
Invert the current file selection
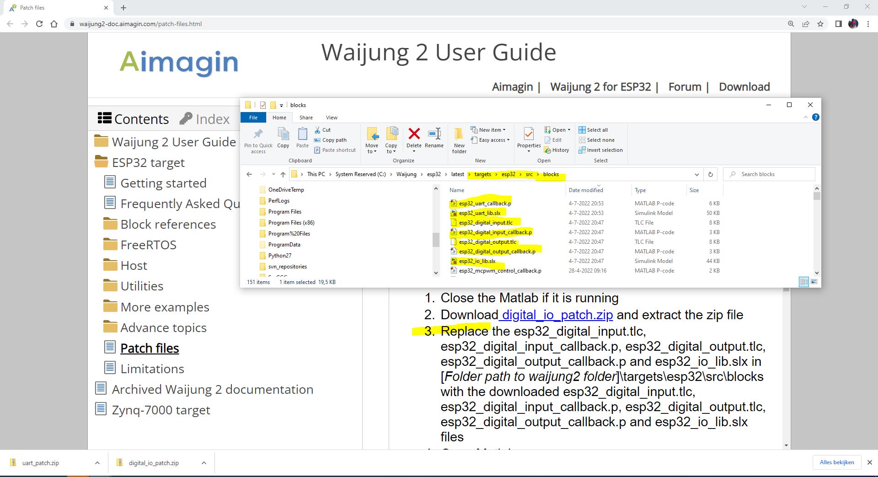[600, 150]
